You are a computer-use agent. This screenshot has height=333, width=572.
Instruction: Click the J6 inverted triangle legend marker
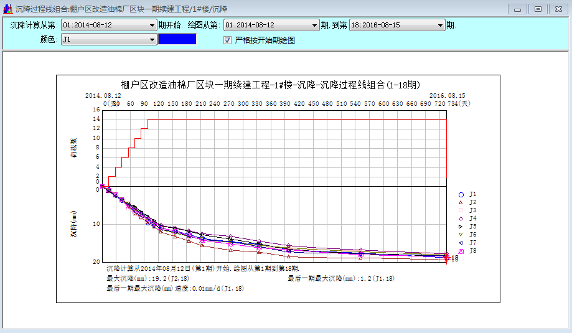click(x=461, y=235)
